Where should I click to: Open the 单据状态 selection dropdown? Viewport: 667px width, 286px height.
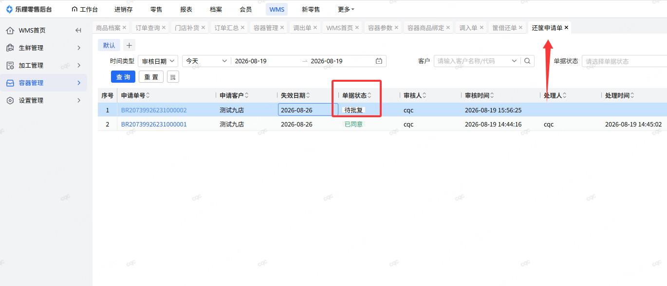click(625, 61)
